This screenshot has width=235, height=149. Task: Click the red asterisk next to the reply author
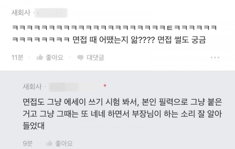(105, 86)
